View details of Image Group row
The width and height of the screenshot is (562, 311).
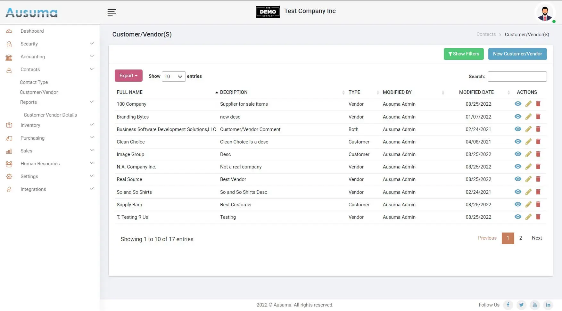pyautogui.click(x=518, y=154)
